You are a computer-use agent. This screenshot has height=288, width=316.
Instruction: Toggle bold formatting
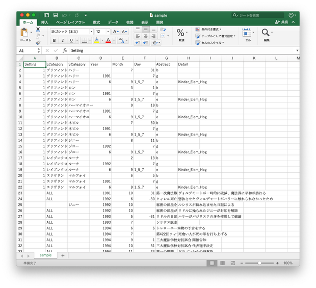tap(54, 40)
